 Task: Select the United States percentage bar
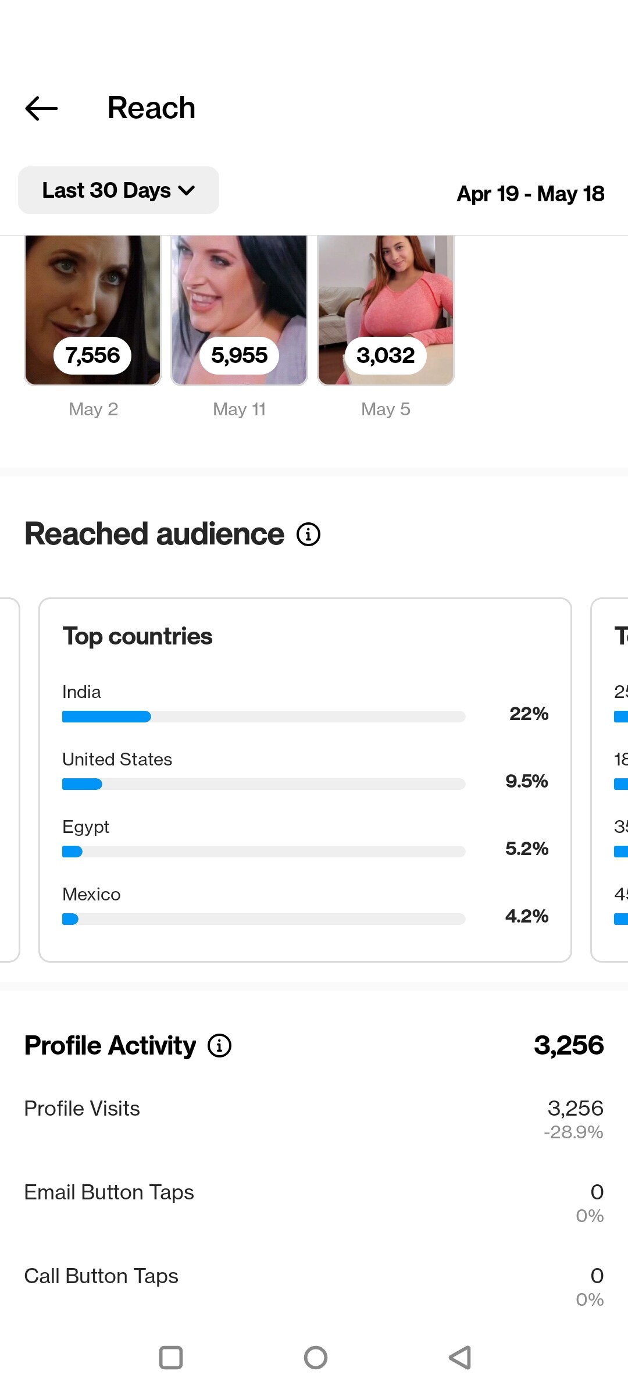click(263, 784)
